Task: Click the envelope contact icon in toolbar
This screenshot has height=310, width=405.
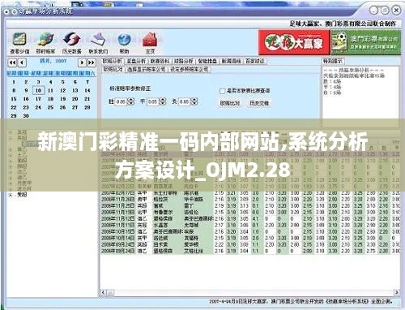Action: pyautogui.click(x=98, y=40)
